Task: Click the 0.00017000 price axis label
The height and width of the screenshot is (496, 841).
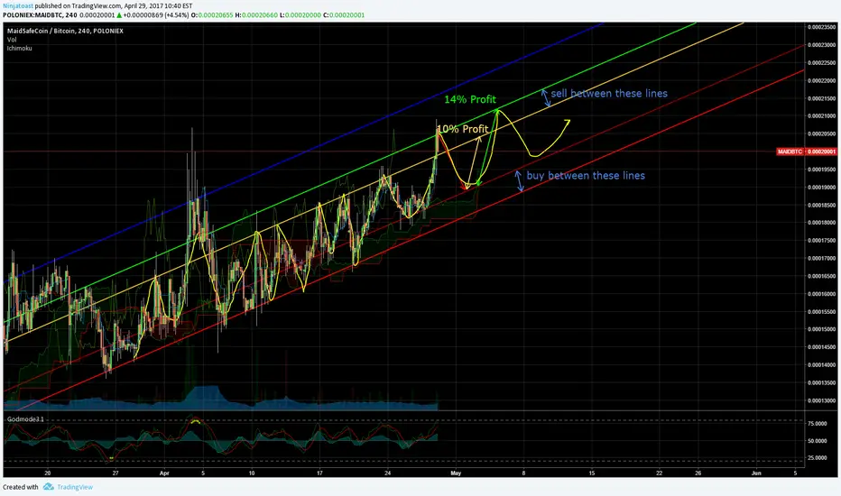Action: click(x=823, y=258)
